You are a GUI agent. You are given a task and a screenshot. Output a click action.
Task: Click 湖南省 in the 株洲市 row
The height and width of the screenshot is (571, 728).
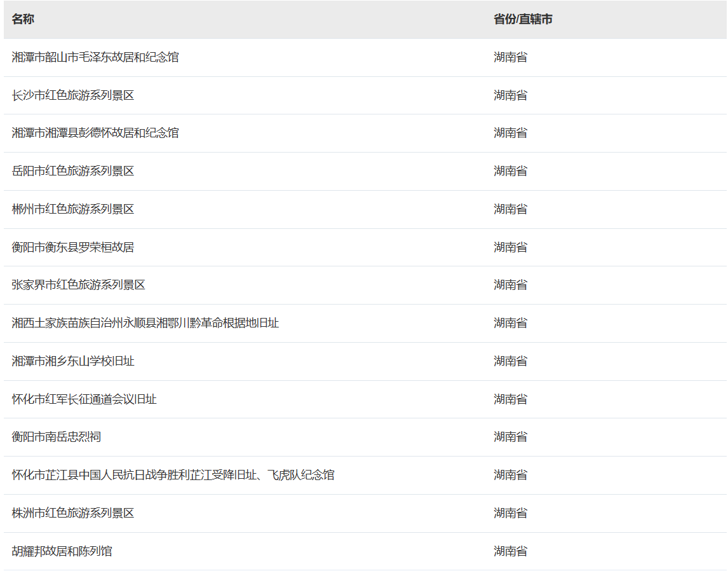click(x=510, y=513)
